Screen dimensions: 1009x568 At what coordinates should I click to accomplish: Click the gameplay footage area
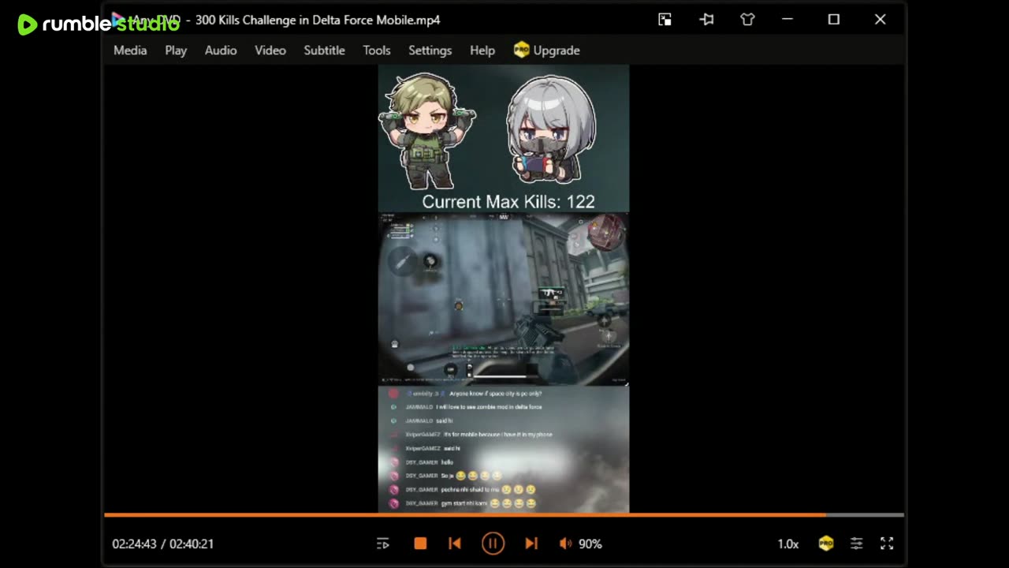(x=504, y=299)
